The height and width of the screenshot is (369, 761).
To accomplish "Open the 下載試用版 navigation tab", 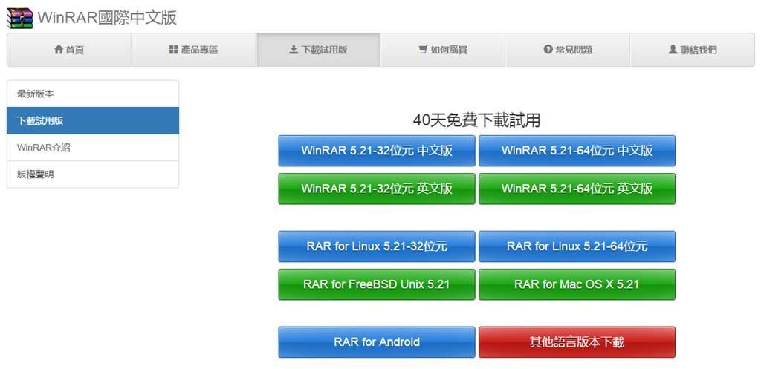I will 318,50.
